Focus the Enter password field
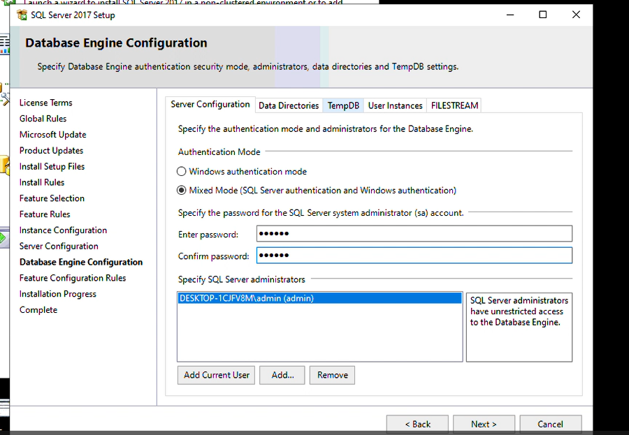629x435 pixels. [414, 234]
